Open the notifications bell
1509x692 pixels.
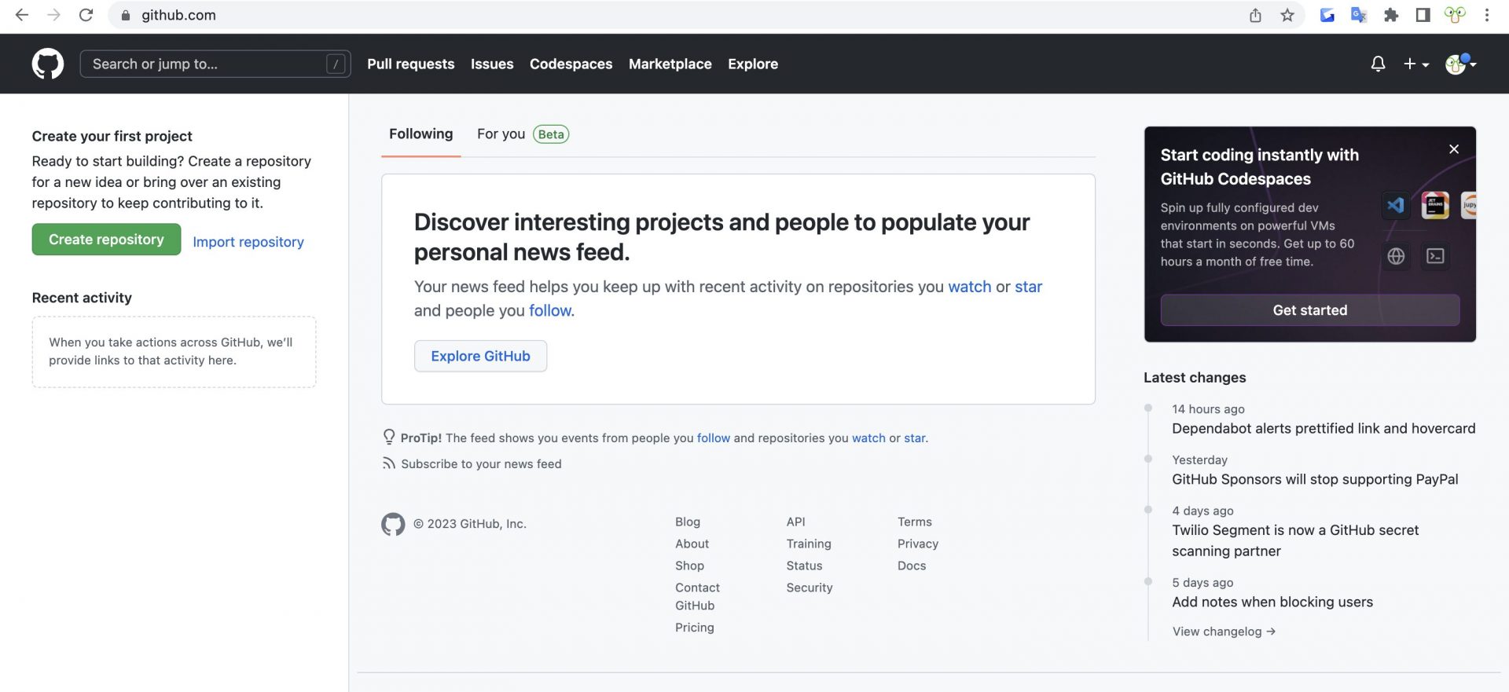click(x=1378, y=64)
